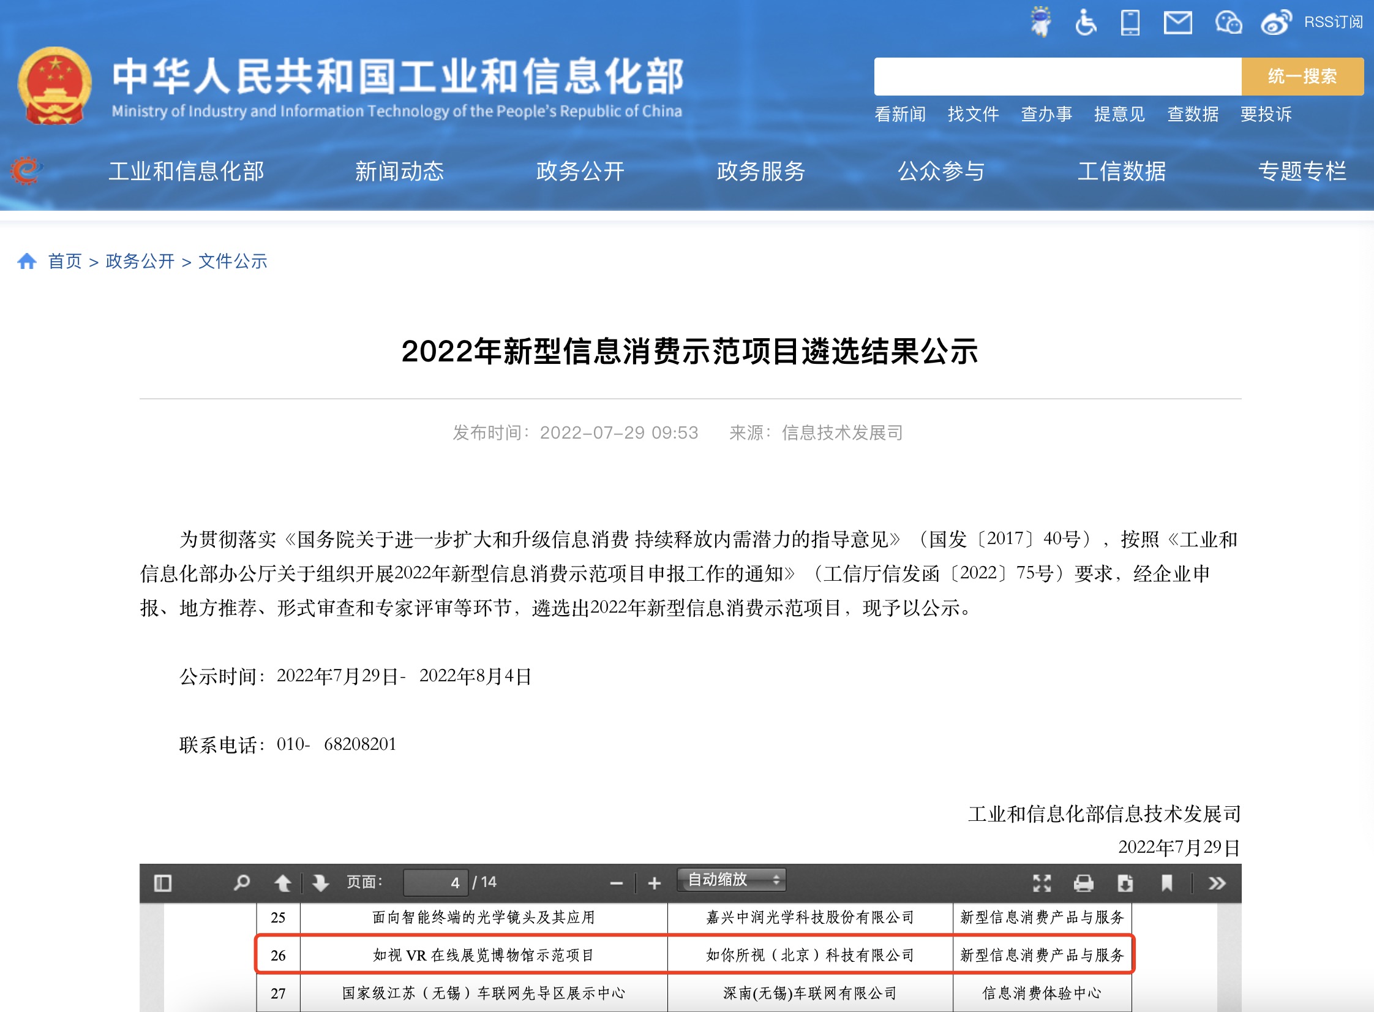The height and width of the screenshot is (1012, 1374).
Task: Open the 查数据 quick link
Action: [1193, 114]
